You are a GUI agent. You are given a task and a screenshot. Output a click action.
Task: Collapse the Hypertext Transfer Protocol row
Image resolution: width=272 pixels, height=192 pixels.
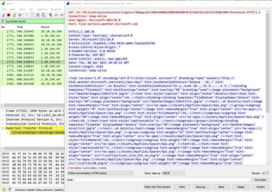(3, 128)
